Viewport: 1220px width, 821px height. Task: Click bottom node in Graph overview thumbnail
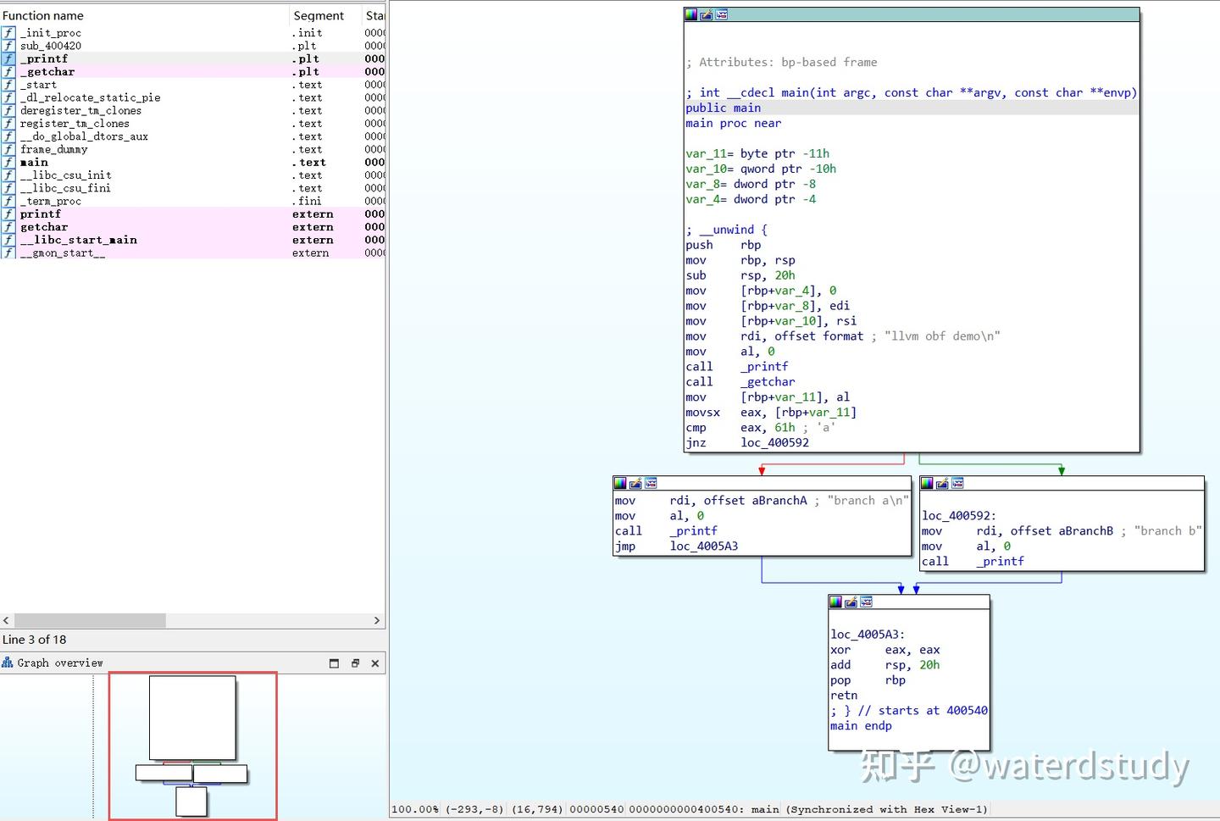tap(191, 802)
